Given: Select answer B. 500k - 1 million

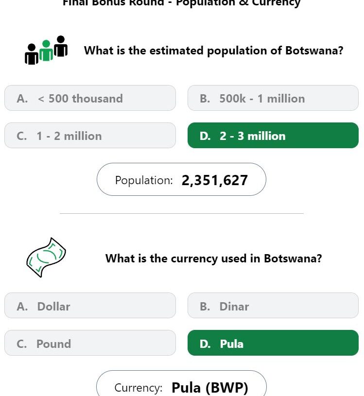Looking at the screenshot, I should [273, 98].
